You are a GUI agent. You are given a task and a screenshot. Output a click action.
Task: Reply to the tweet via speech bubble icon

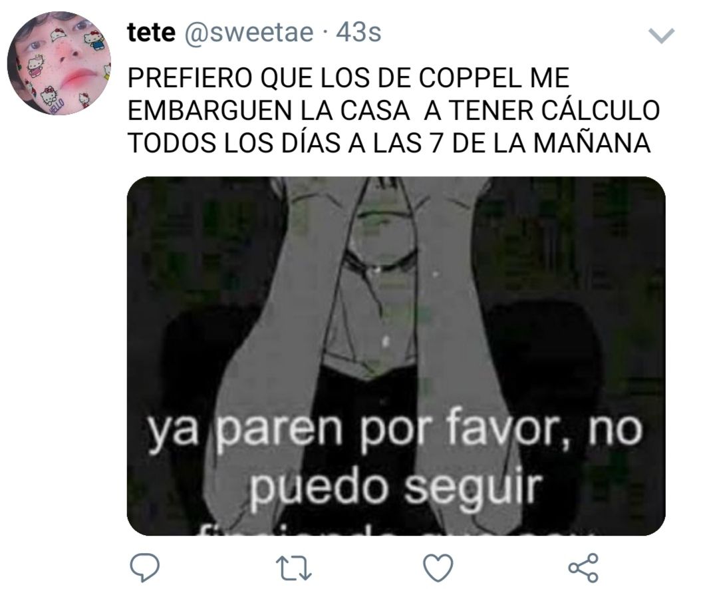pyautogui.click(x=145, y=568)
